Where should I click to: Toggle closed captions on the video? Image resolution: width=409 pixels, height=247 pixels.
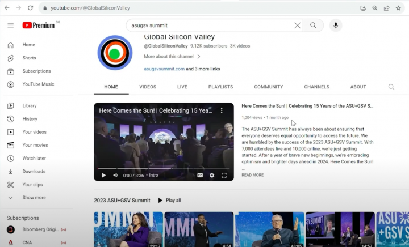(200, 176)
